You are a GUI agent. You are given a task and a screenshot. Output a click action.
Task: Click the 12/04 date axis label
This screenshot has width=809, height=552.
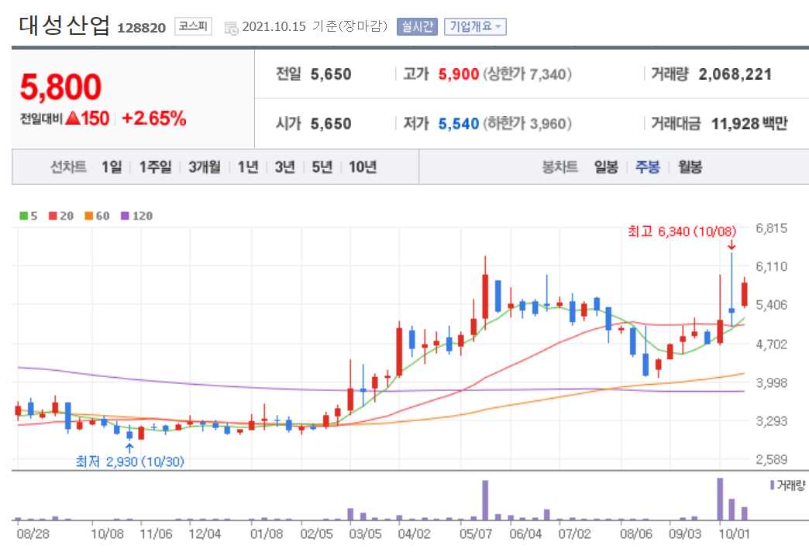pyautogui.click(x=205, y=534)
